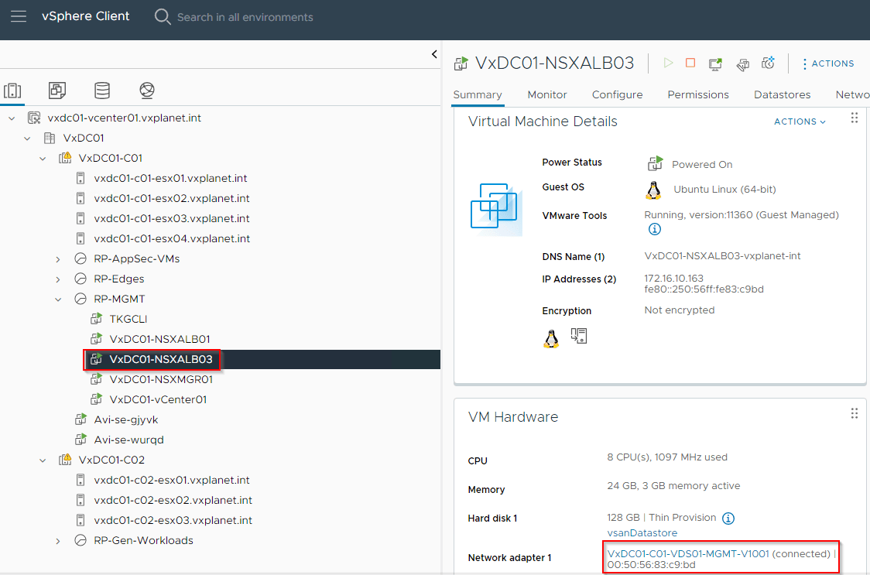870x575 pixels.
Task: Expand RP-Edges resource pool
Action: click(58, 279)
